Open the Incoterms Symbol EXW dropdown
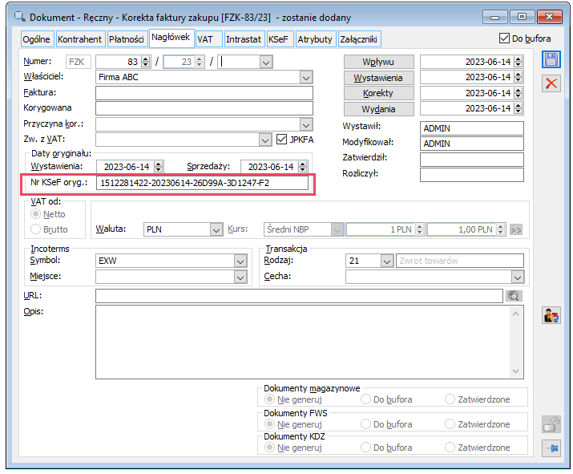This screenshot has width=573, height=474. [x=240, y=261]
